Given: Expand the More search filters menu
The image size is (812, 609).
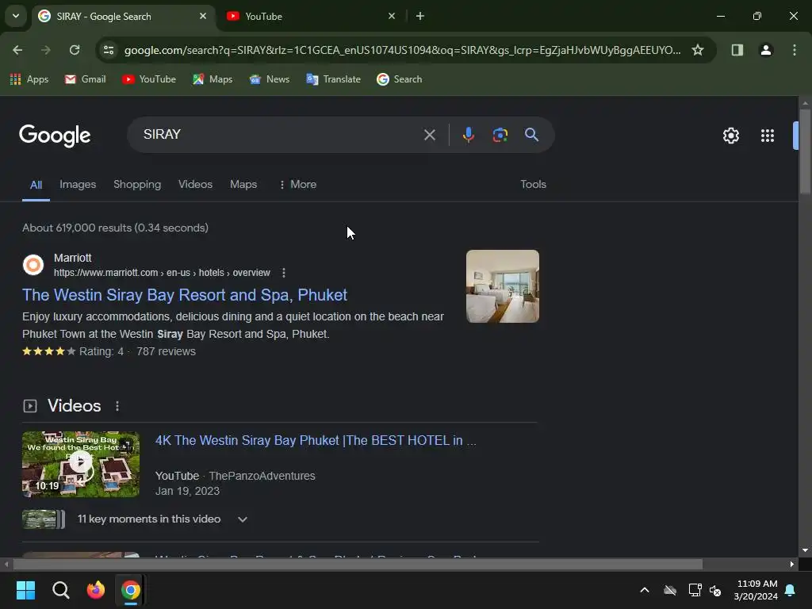Looking at the screenshot, I should (298, 184).
